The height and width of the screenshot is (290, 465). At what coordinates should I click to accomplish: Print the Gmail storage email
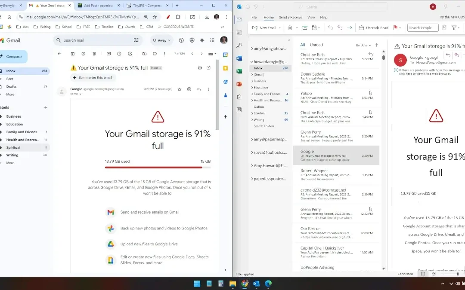[200, 68]
